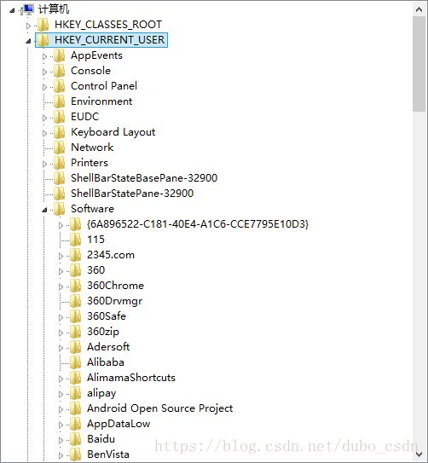Image resolution: width=428 pixels, height=463 pixels.
Task: Click the Alibaba folder icon
Action: 76,362
